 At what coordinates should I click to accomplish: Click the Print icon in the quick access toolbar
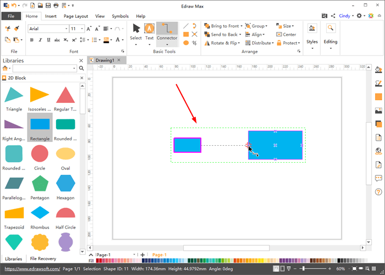(56, 5)
